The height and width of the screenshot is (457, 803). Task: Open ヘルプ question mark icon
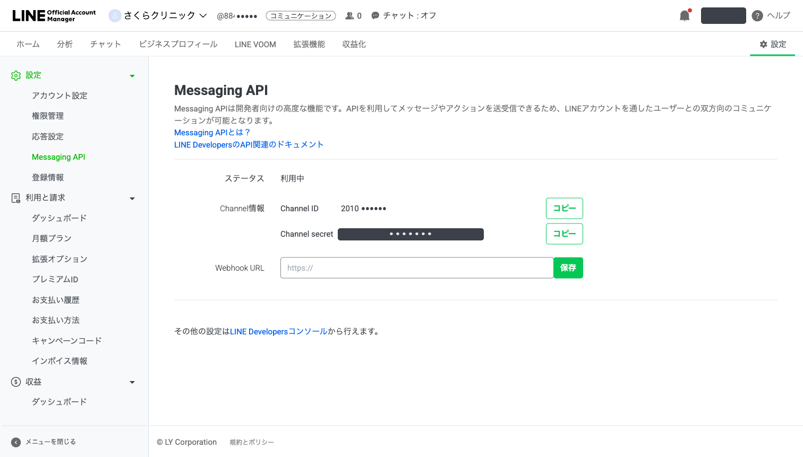(x=757, y=16)
